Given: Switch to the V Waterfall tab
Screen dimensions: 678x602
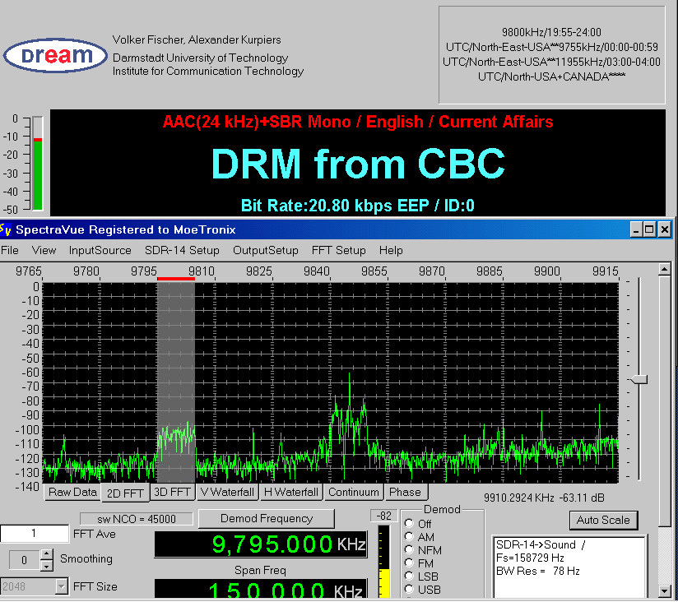Looking at the screenshot, I should click(227, 492).
